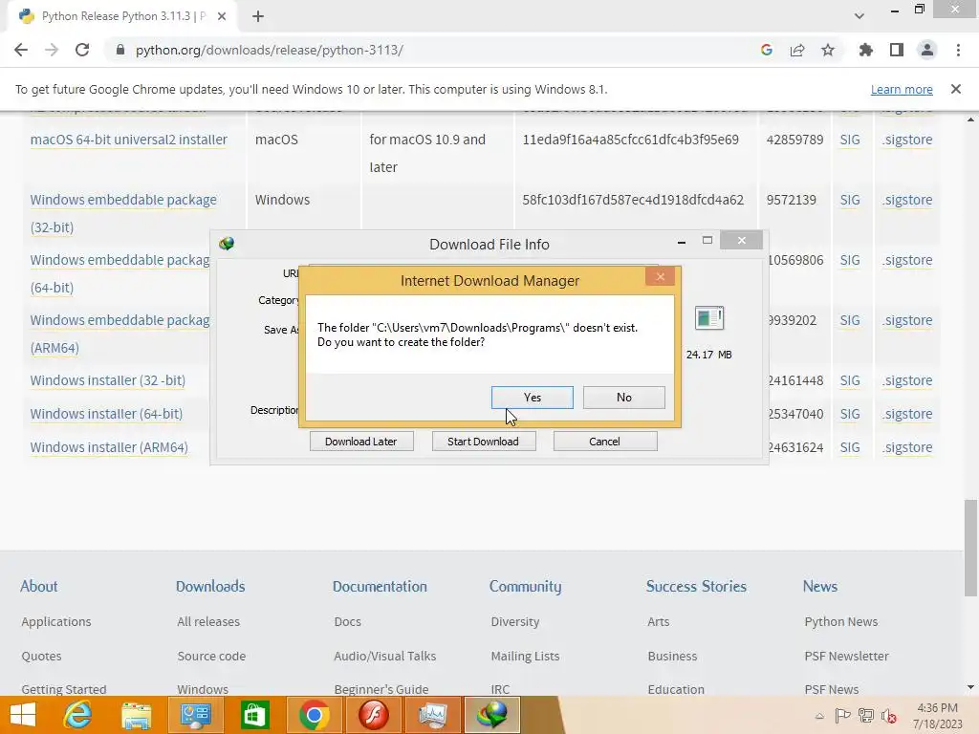Click the Google icon in address bar
This screenshot has height=734, width=979.
click(767, 50)
